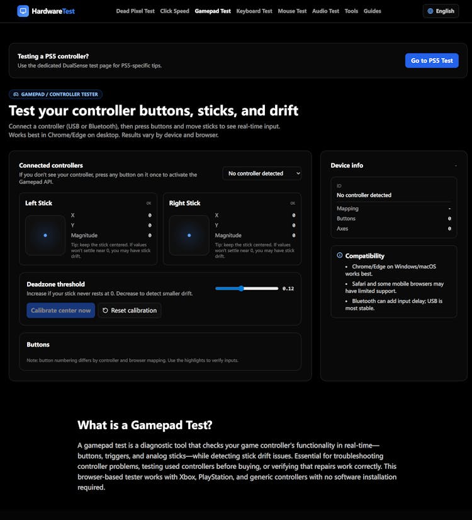Open the Tools menu item

tap(351, 11)
